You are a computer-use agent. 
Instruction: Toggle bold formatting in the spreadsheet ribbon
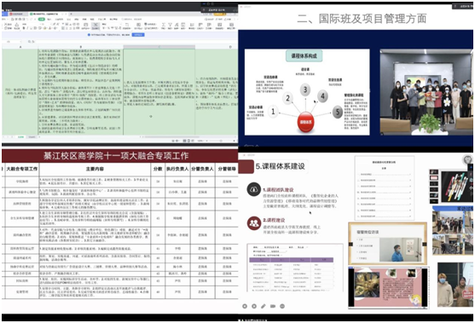click(x=23, y=28)
